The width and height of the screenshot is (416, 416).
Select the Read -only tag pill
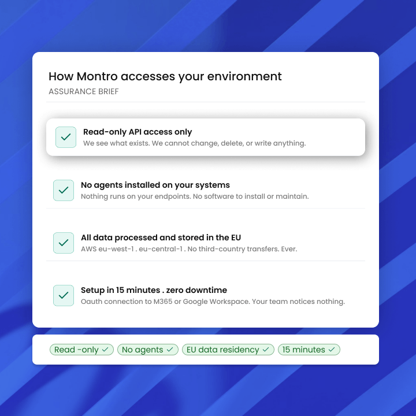click(x=81, y=350)
